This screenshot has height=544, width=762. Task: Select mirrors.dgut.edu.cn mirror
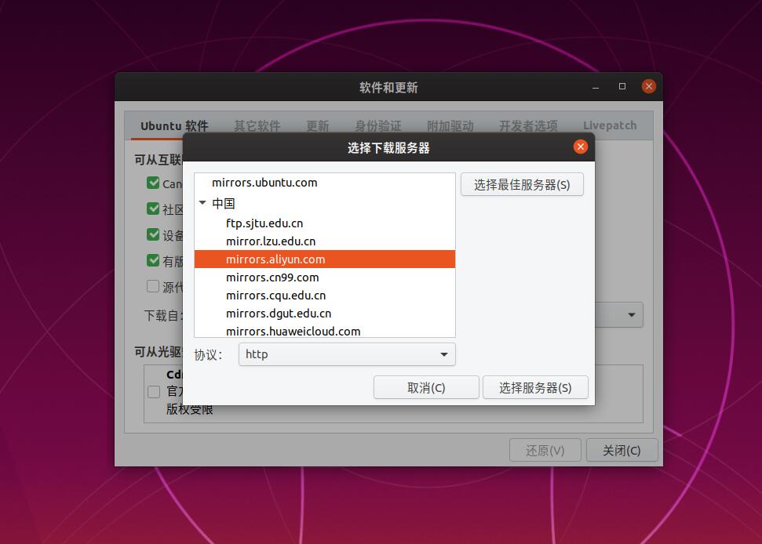point(325,313)
